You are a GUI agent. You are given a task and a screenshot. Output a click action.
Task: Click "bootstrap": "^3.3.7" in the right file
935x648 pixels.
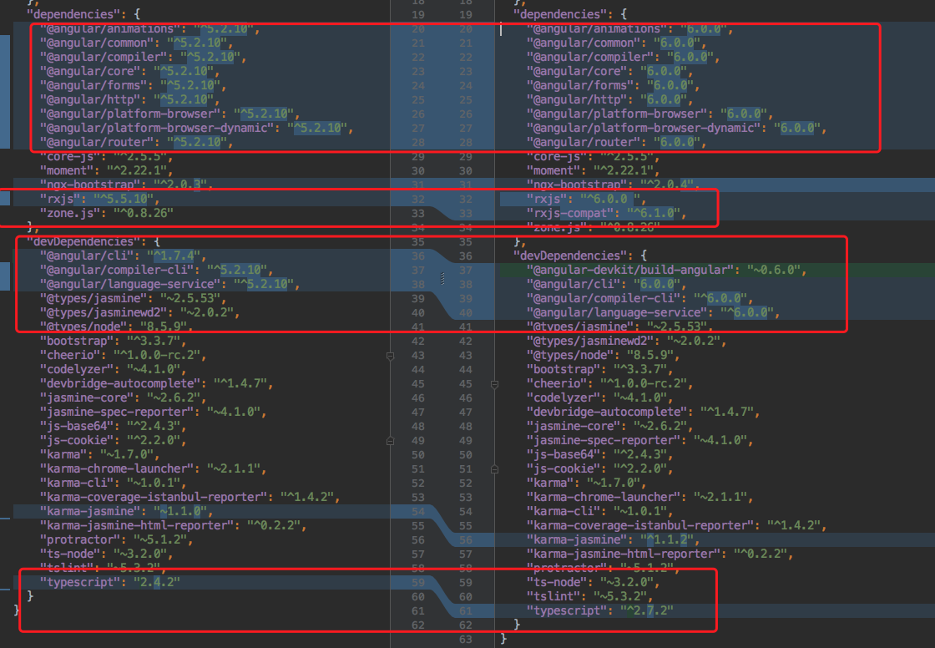pos(599,369)
